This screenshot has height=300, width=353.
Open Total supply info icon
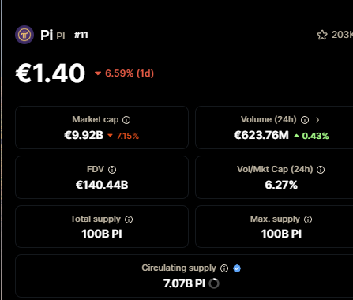click(x=129, y=219)
